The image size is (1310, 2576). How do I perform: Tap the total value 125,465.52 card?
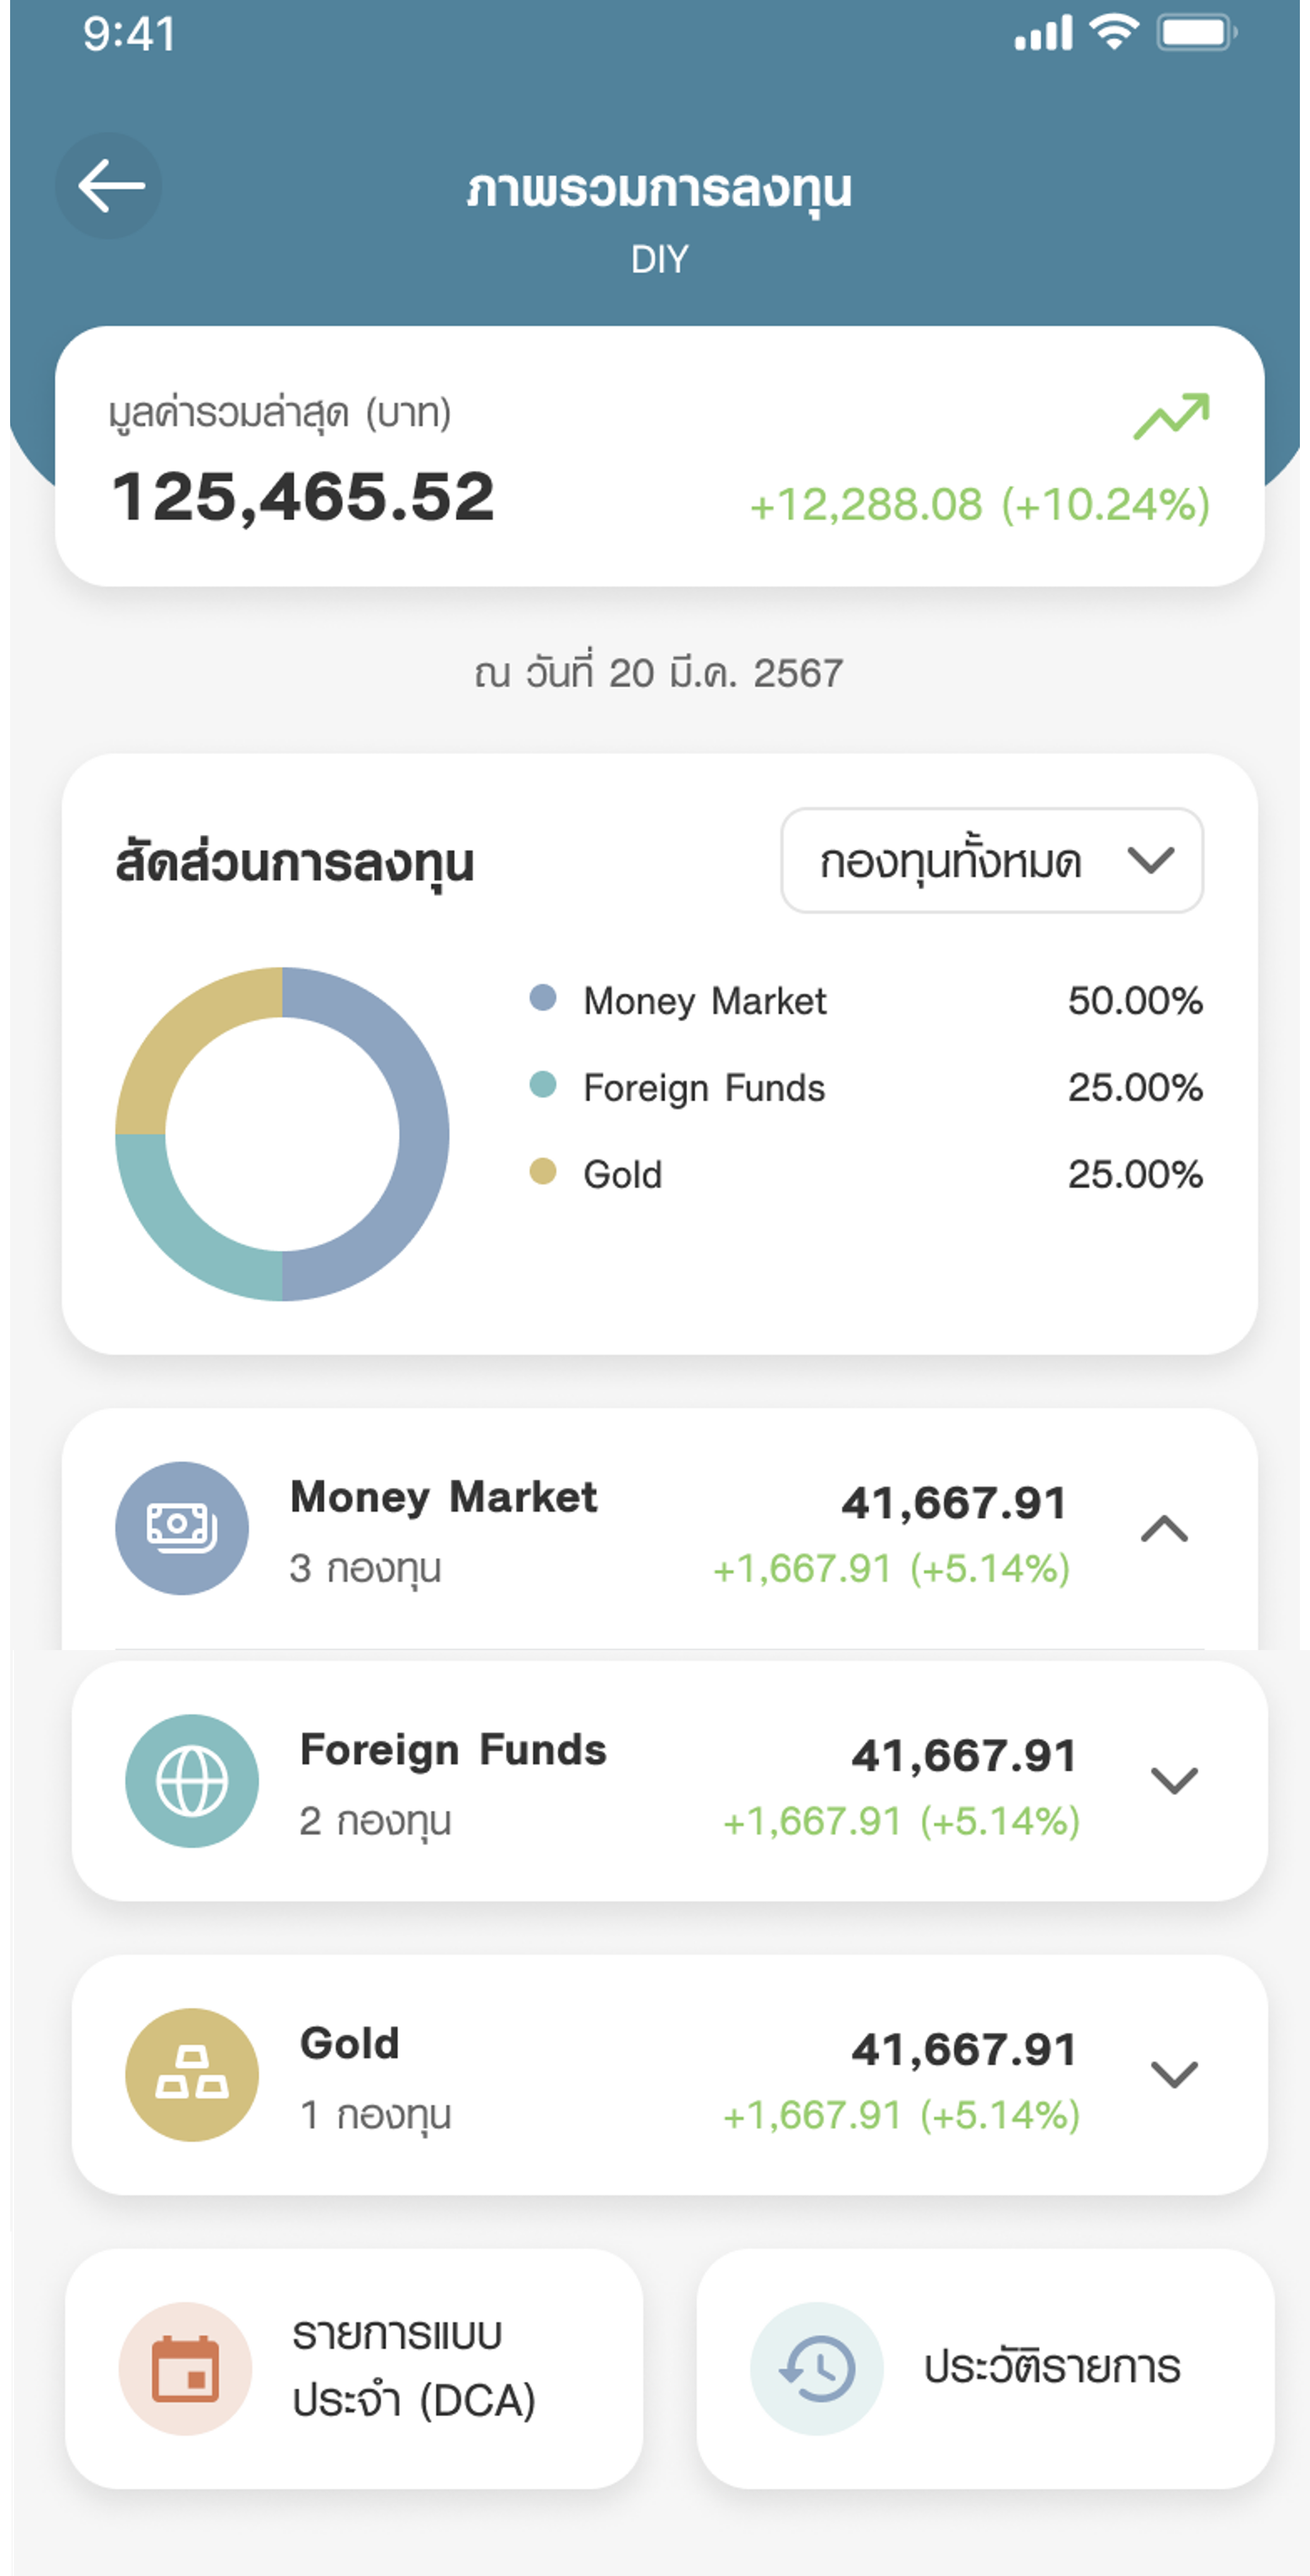659,456
